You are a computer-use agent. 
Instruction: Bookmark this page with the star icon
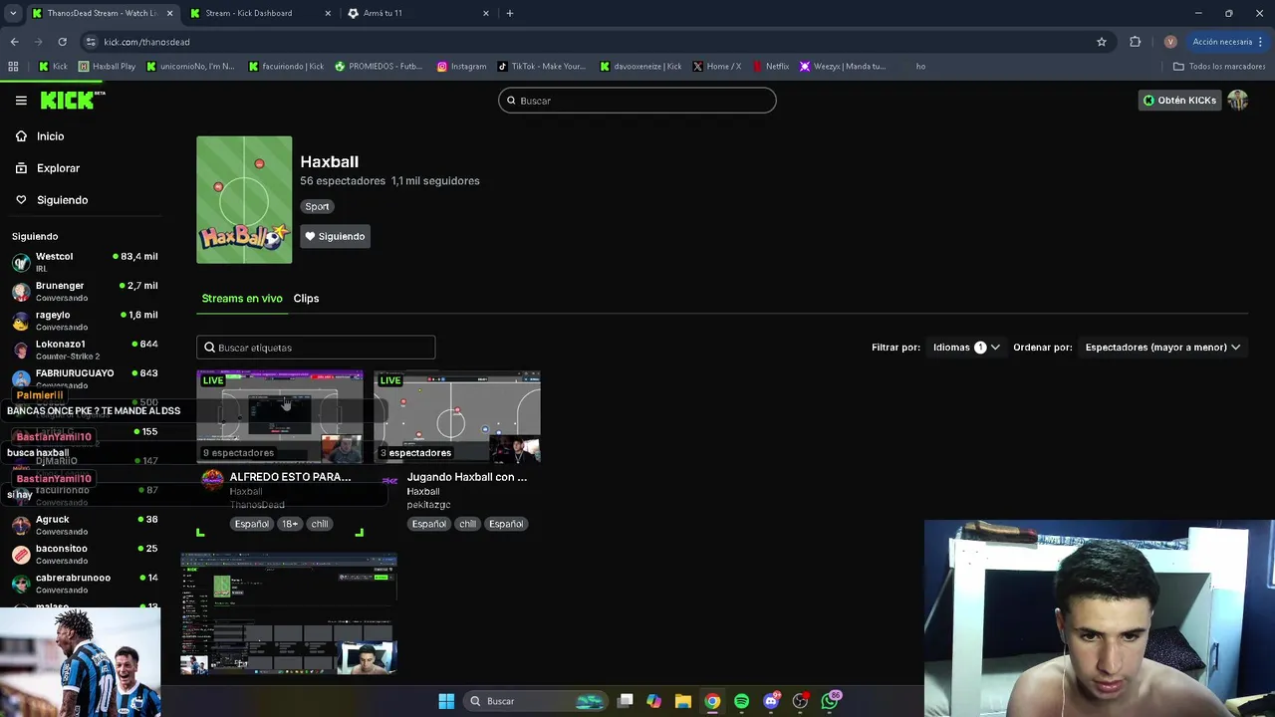pyautogui.click(x=1102, y=42)
